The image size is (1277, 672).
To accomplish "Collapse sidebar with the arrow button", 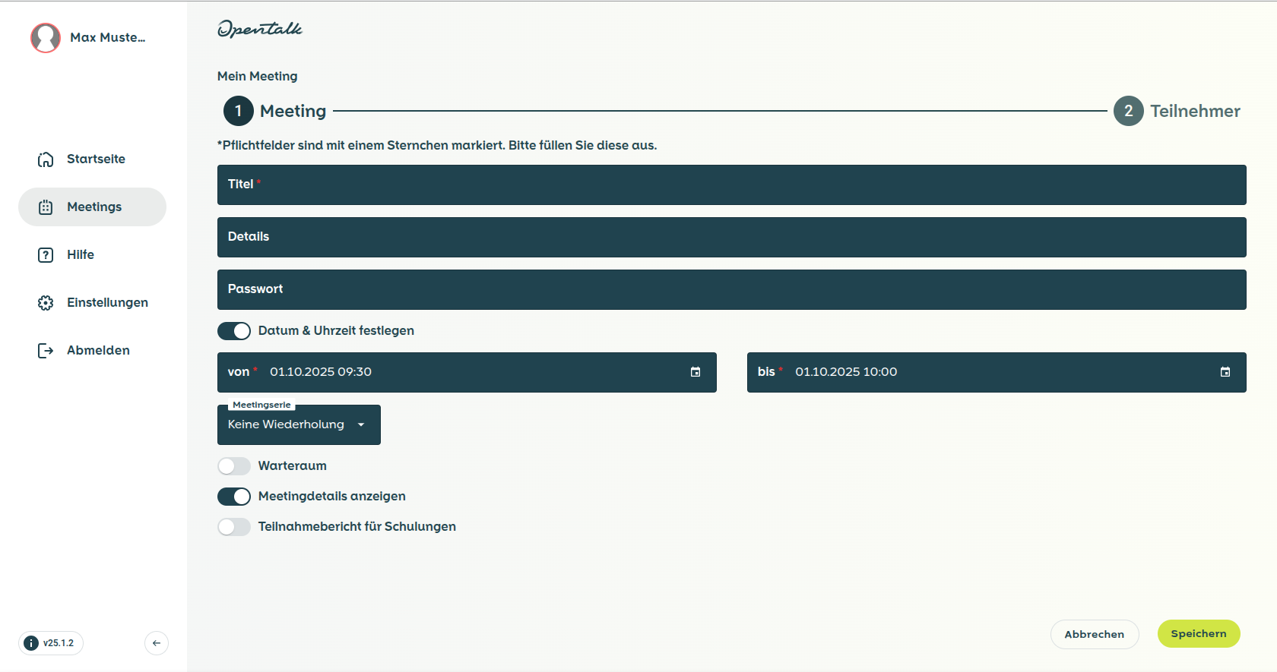I will [x=157, y=643].
